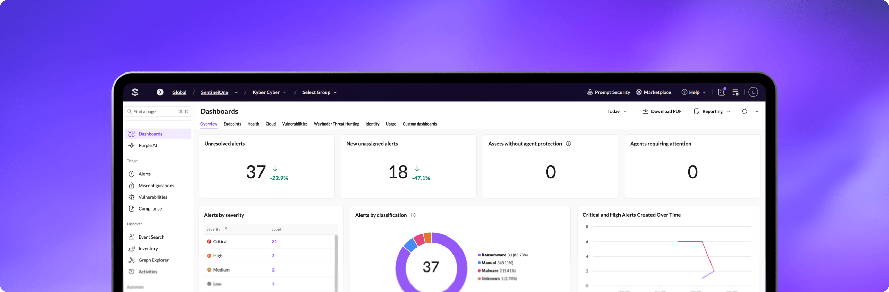Switch to Wayfinder Threat Hunting tab

337,124
